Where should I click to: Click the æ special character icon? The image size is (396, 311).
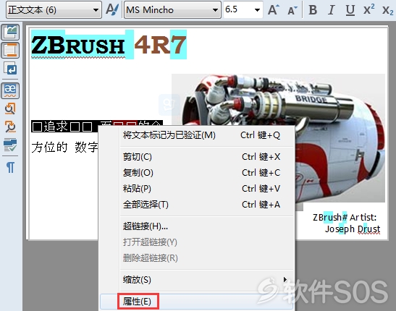click(x=10, y=90)
